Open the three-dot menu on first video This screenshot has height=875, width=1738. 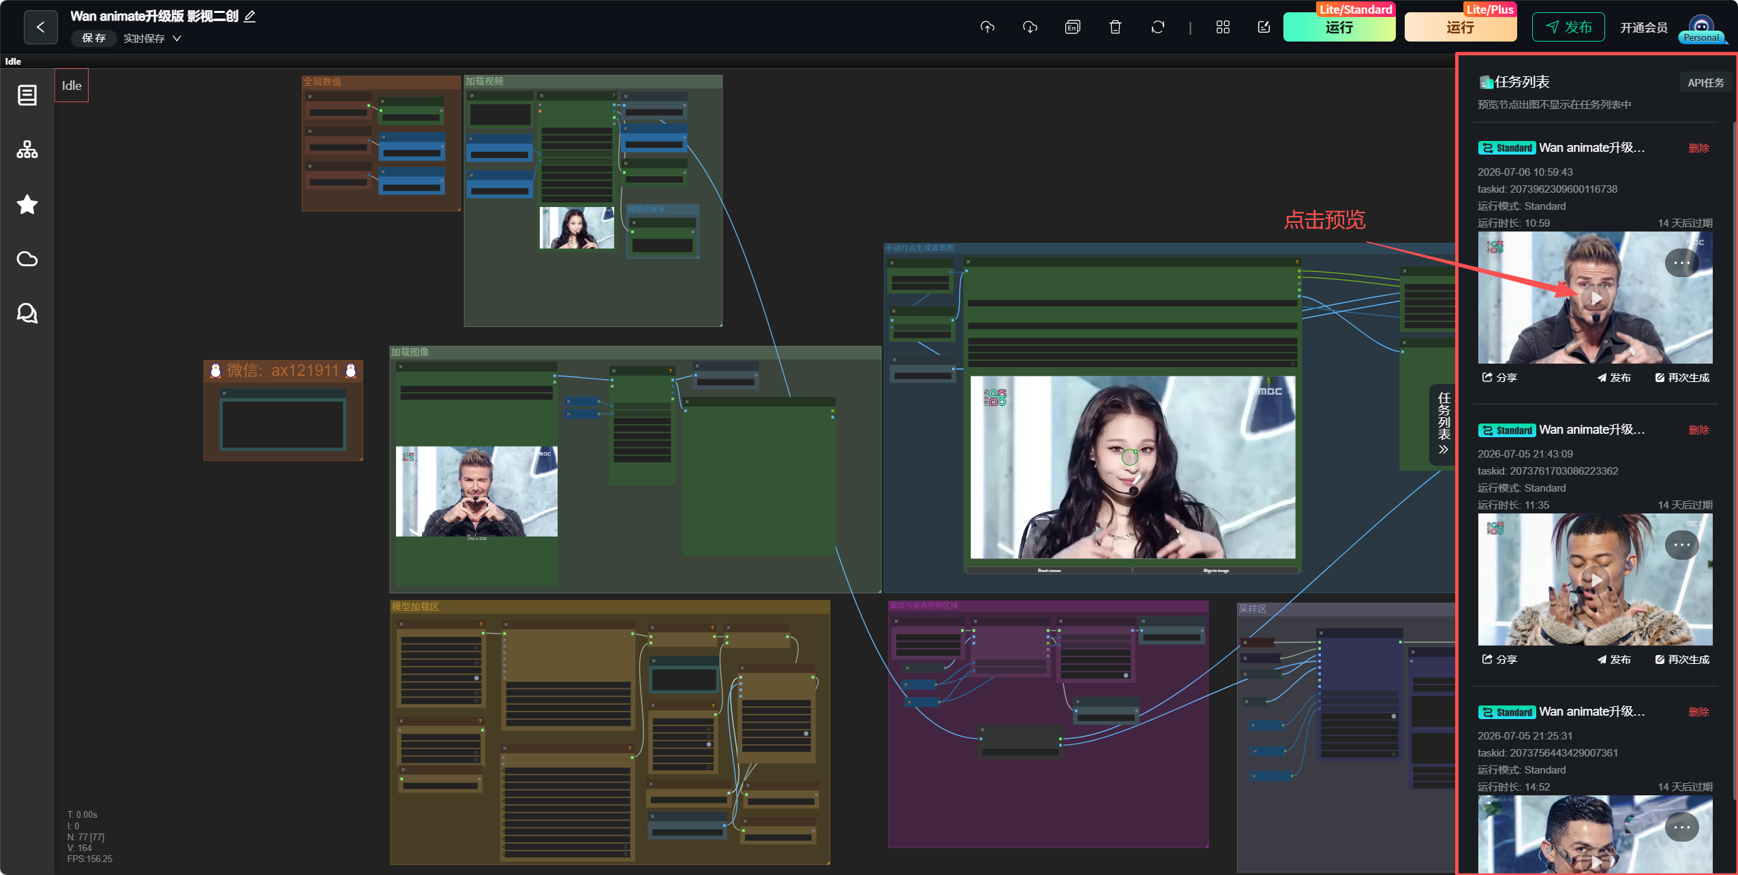pos(1681,263)
